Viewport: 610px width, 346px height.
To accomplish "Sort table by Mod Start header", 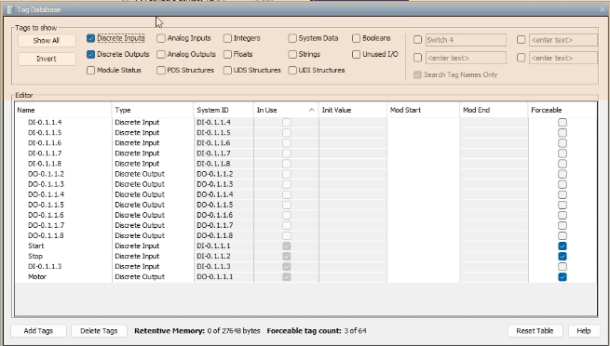I will 423,111.
